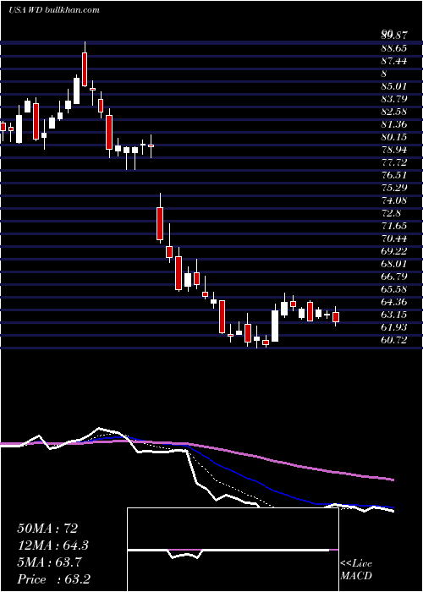Image resolution: width=423 pixels, height=592 pixels.
Task: Select the 80.15 price axis label
Action: [x=393, y=137]
